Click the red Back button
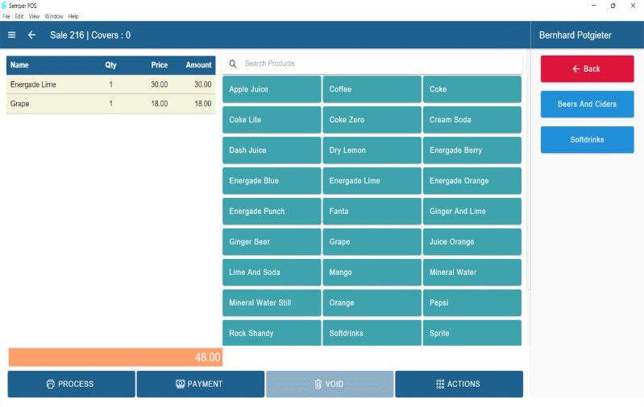The height and width of the screenshot is (407, 644). click(x=587, y=69)
